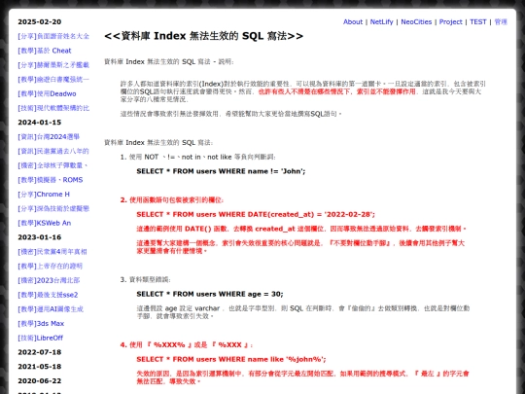The height and width of the screenshot is (394, 525).
Task: Click the SQL line with name != 'John'
Action: (x=221, y=171)
